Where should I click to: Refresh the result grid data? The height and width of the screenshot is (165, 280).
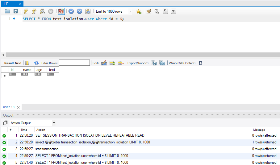tap(36, 63)
